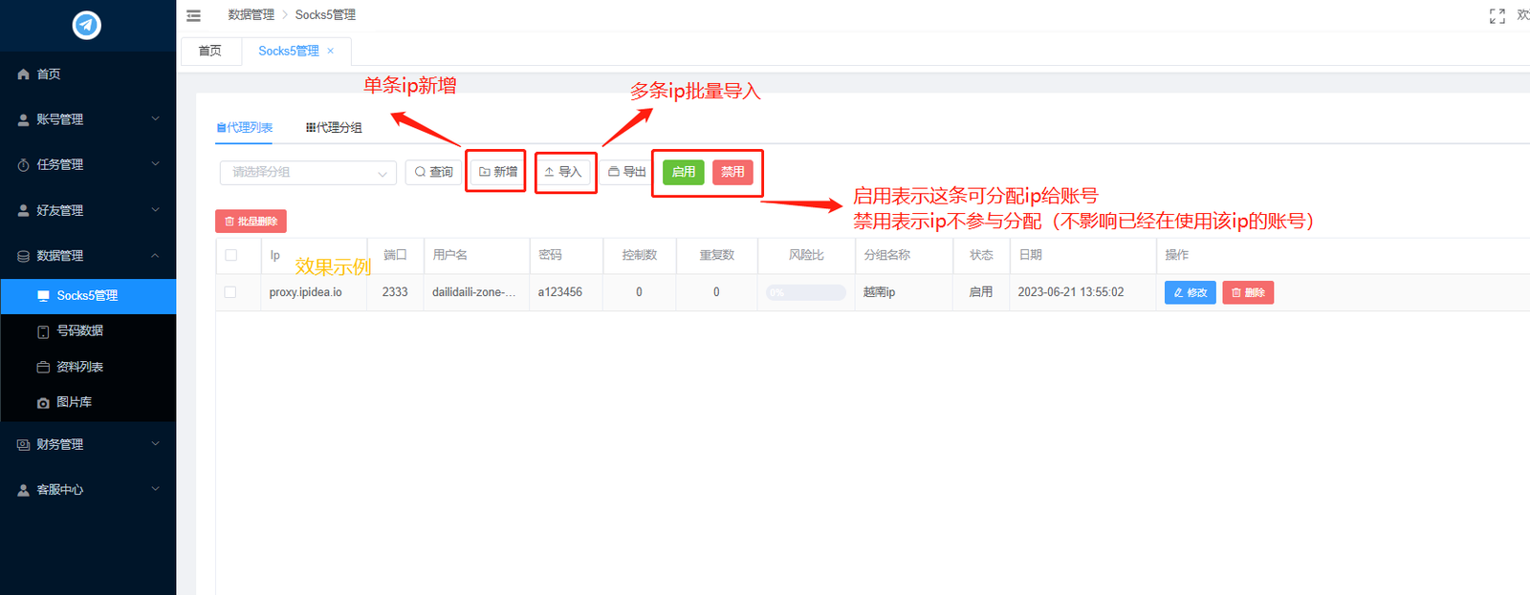Open 资料列表 in the sidebar
The width and height of the screenshot is (1530, 595).
point(79,367)
